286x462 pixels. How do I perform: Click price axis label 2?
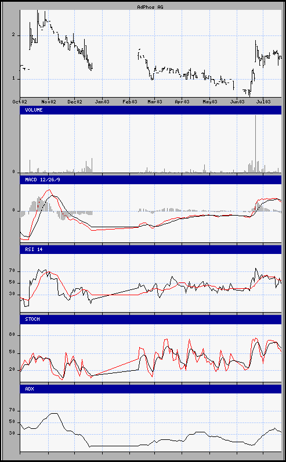coord(13,35)
